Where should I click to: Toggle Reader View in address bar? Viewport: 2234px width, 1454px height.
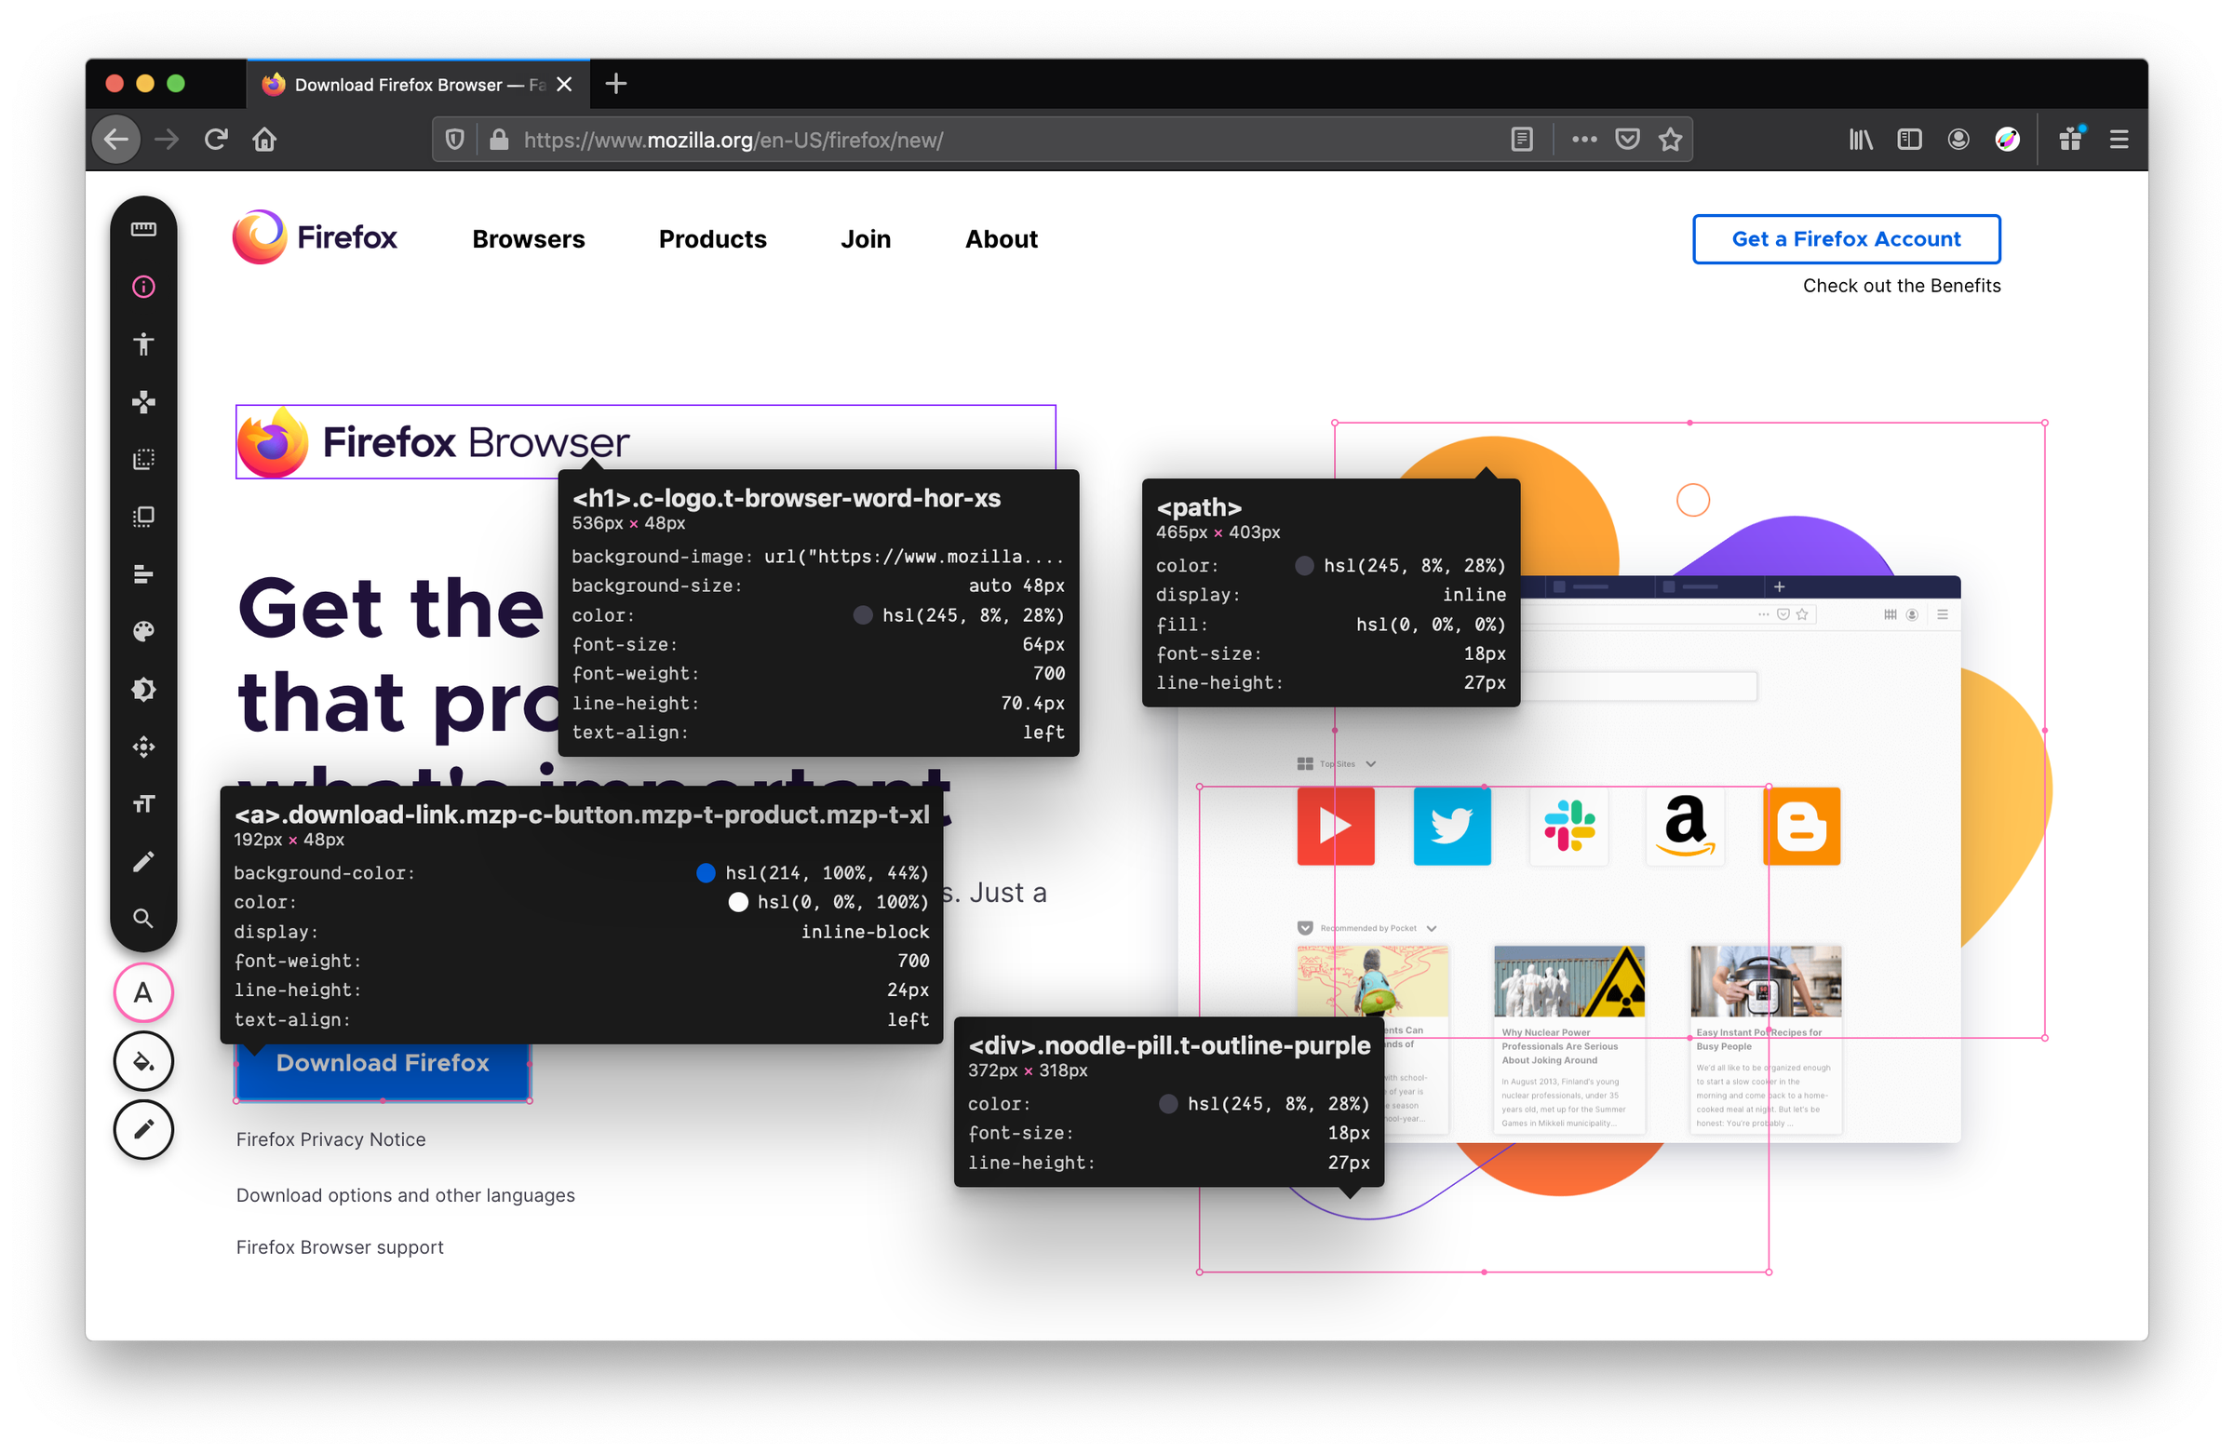1522,140
